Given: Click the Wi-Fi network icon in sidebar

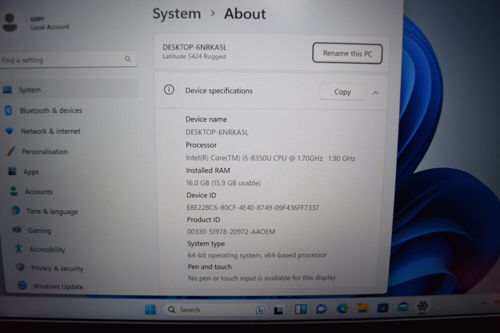Looking at the screenshot, I should [9, 130].
